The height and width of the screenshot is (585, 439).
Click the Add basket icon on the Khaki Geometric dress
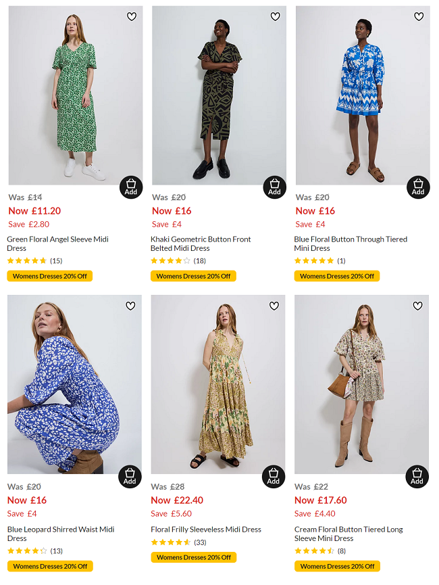tap(274, 186)
